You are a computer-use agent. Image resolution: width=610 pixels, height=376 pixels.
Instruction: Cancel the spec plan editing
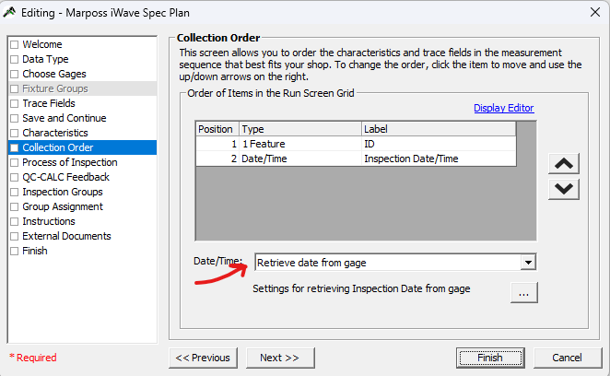click(568, 358)
